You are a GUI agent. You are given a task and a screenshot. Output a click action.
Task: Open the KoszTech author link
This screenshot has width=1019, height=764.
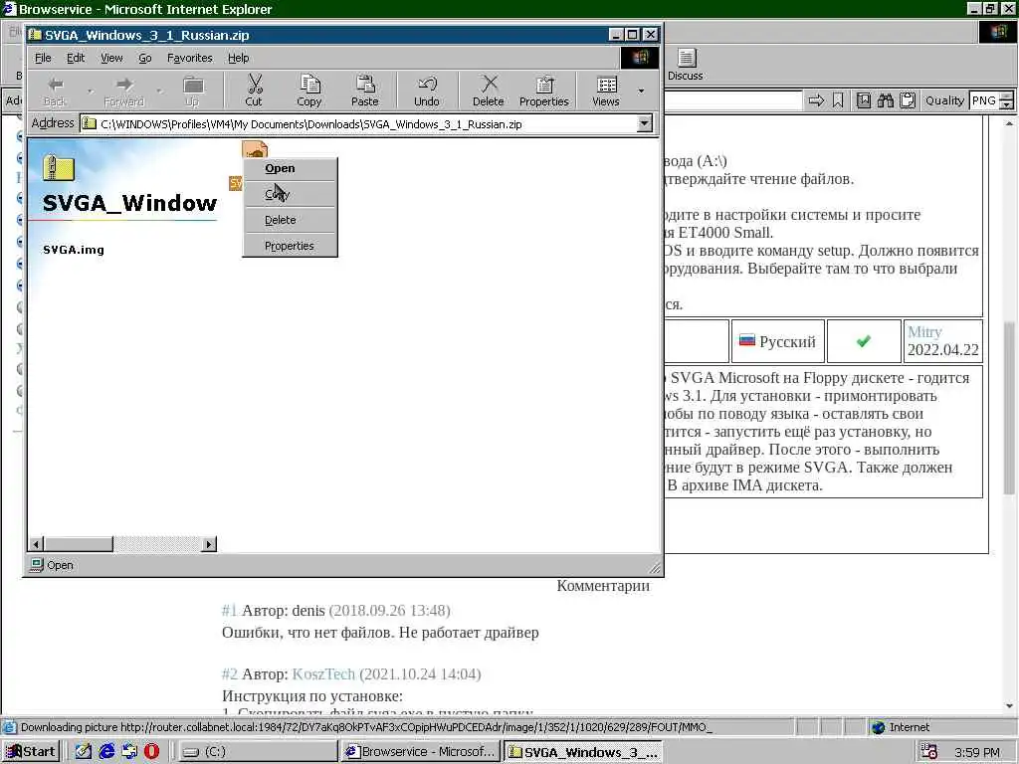323,673
